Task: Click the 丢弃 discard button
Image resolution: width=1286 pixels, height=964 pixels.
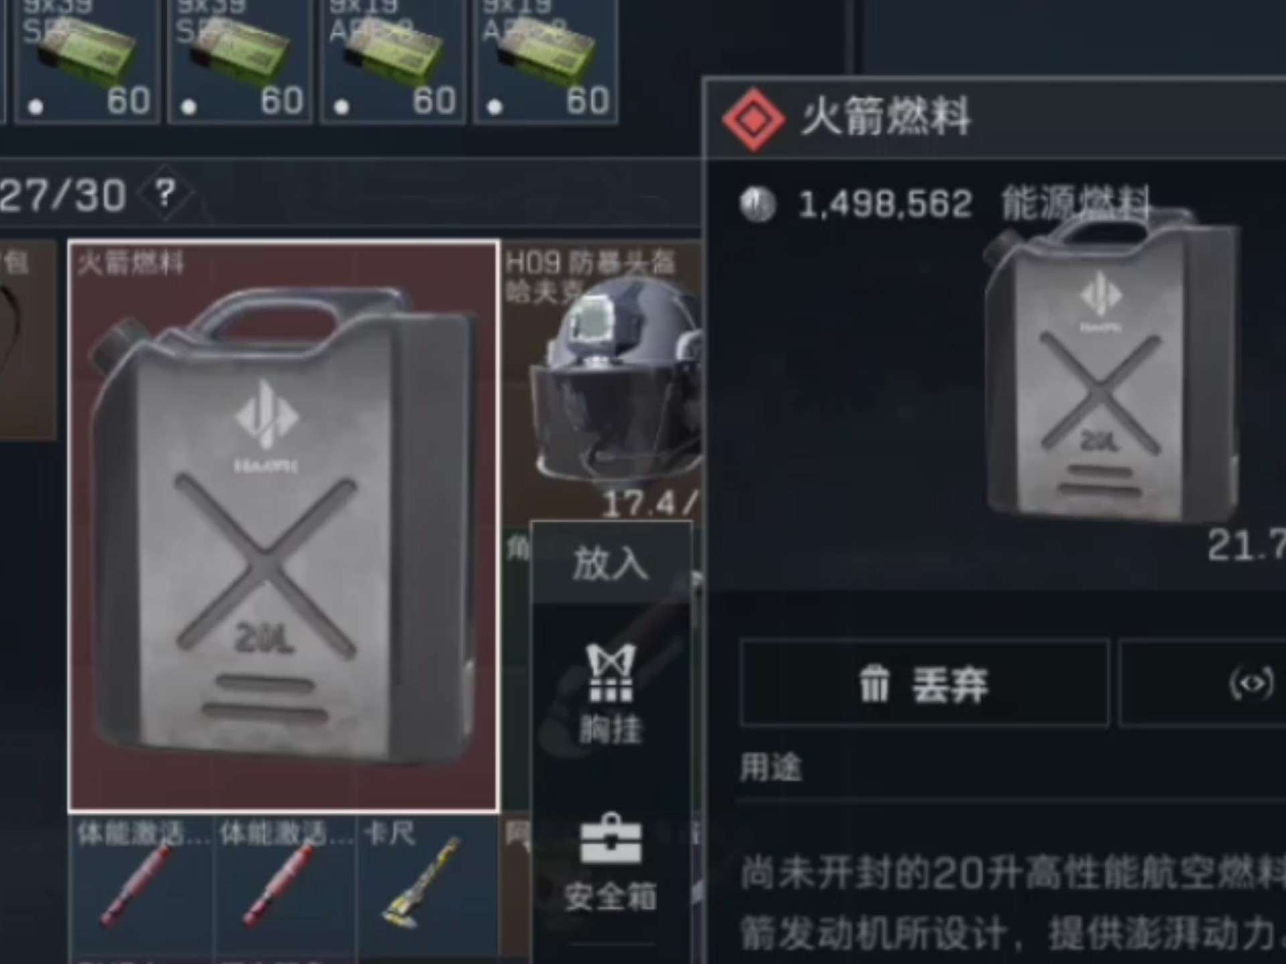Action: coord(924,684)
